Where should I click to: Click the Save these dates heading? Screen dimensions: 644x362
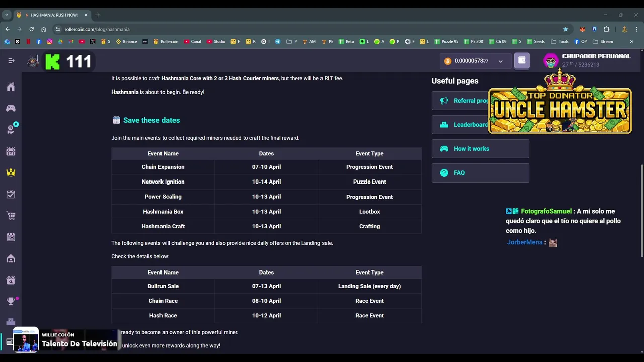point(151,120)
